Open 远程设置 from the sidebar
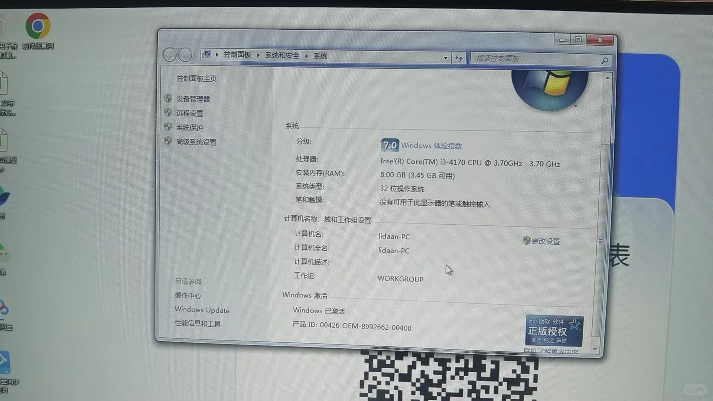The width and height of the screenshot is (713, 401). point(190,113)
